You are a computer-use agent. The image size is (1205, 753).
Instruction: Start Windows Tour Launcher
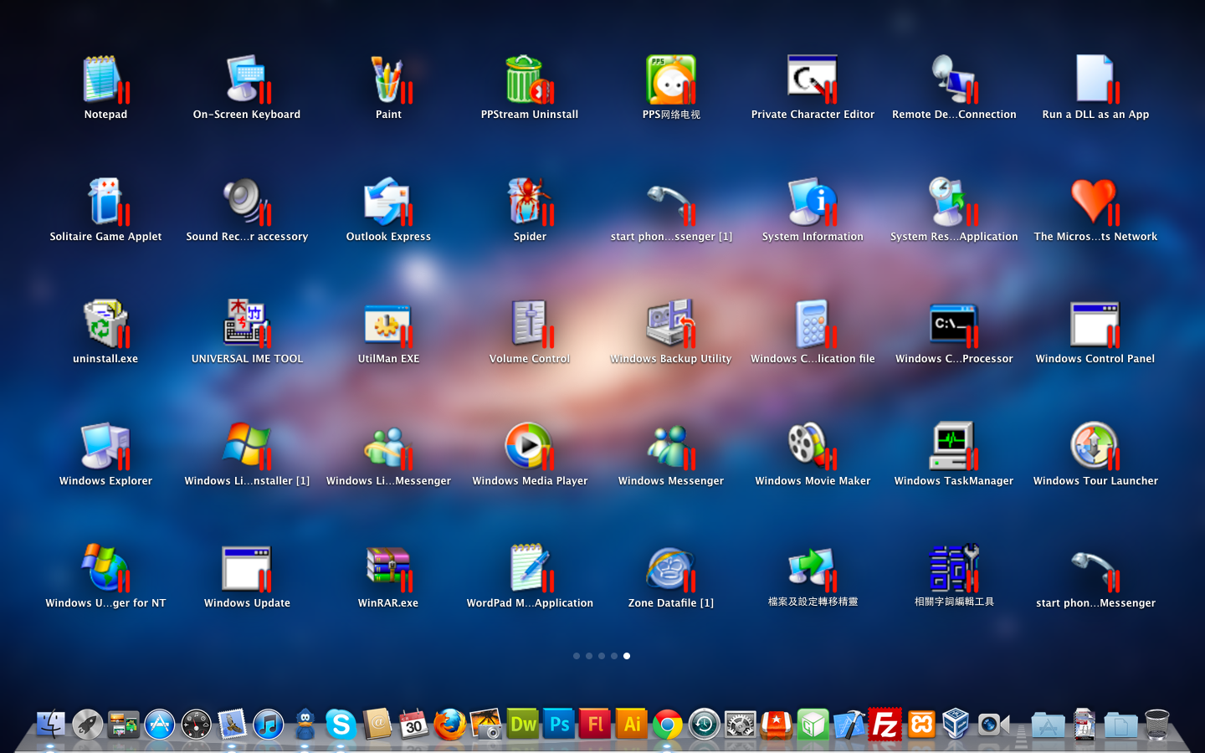1095,446
